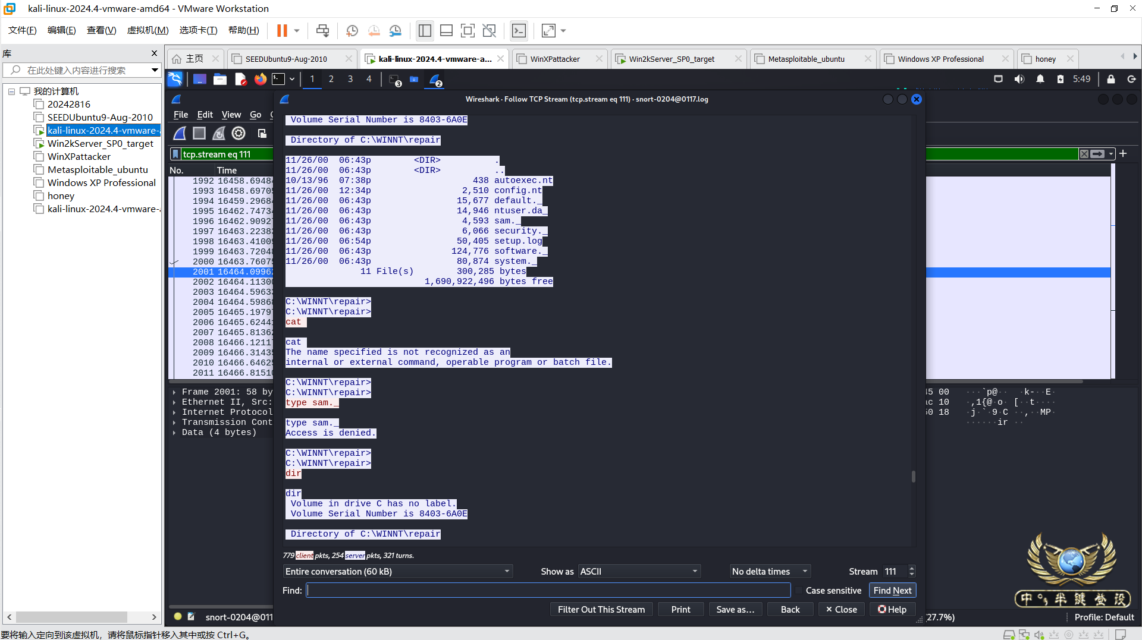Open the Kali notifications bell icon
Viewport: 1142px width, 640px height.
1040,79
